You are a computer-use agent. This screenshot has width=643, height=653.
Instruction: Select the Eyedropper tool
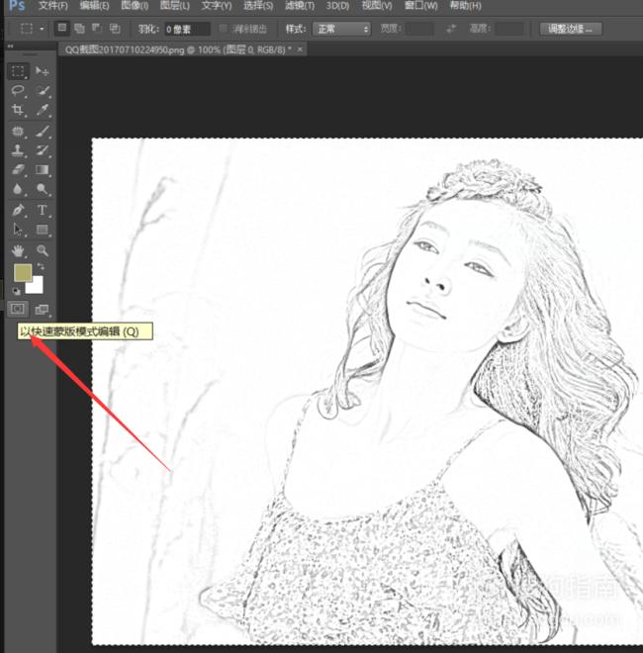[x=43, y=111]
